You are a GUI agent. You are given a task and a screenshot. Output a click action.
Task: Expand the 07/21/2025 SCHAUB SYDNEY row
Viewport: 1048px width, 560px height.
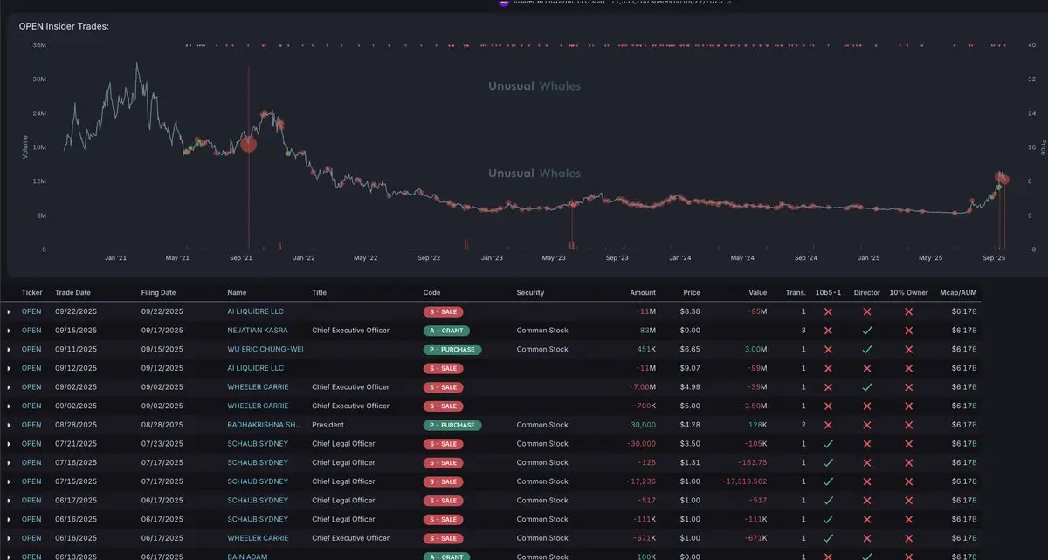(x=10, y=444)
